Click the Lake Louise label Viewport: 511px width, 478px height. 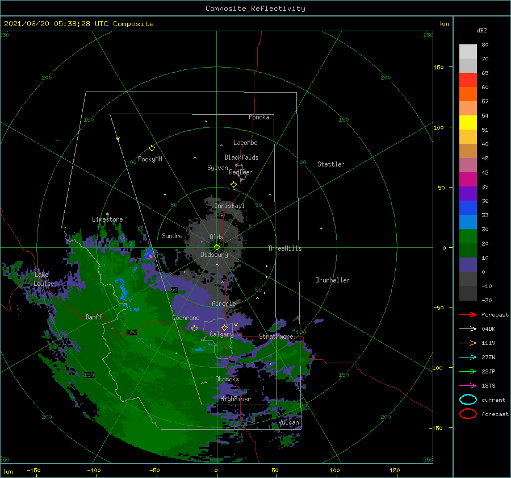tap(44, 279)
